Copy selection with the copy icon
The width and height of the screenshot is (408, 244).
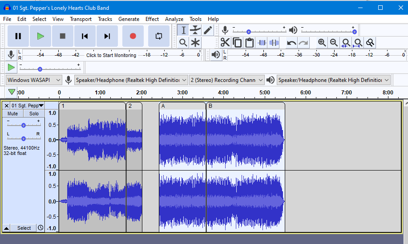(x=237, y=42)
